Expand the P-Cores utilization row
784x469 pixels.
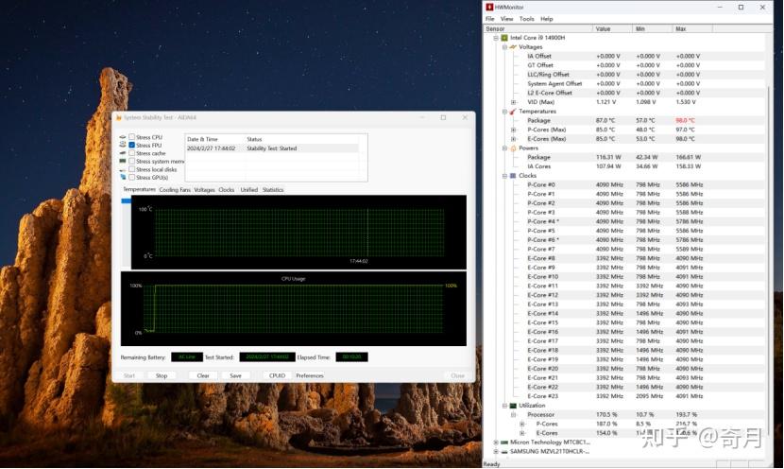click(x=522, y=424)
